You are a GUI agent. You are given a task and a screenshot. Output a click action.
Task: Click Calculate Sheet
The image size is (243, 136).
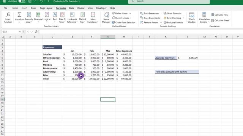tap(220, 20)
